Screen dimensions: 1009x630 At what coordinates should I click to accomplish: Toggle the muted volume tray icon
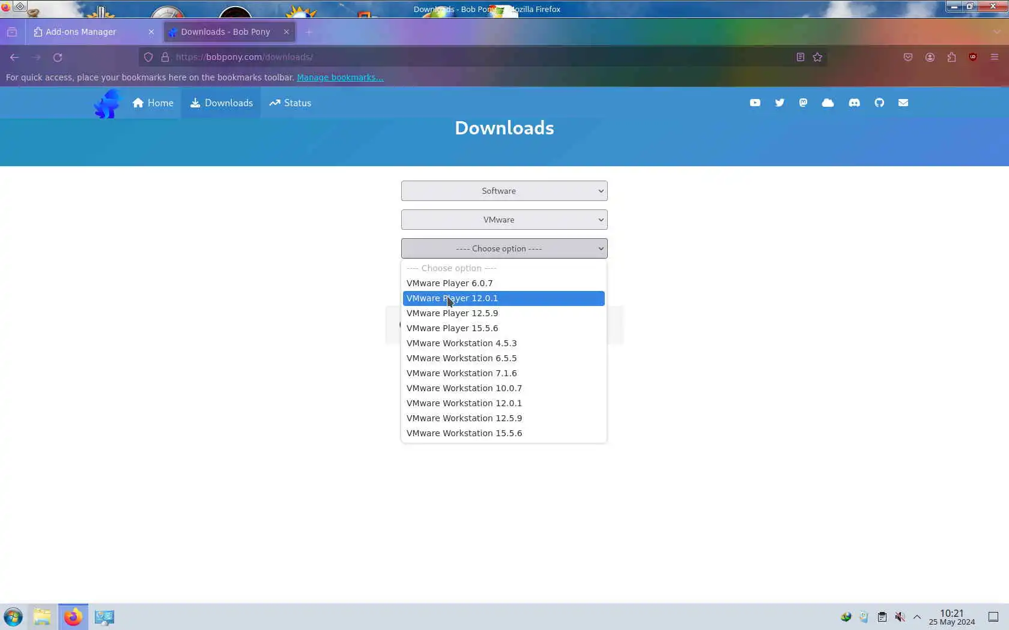(900, 617)
